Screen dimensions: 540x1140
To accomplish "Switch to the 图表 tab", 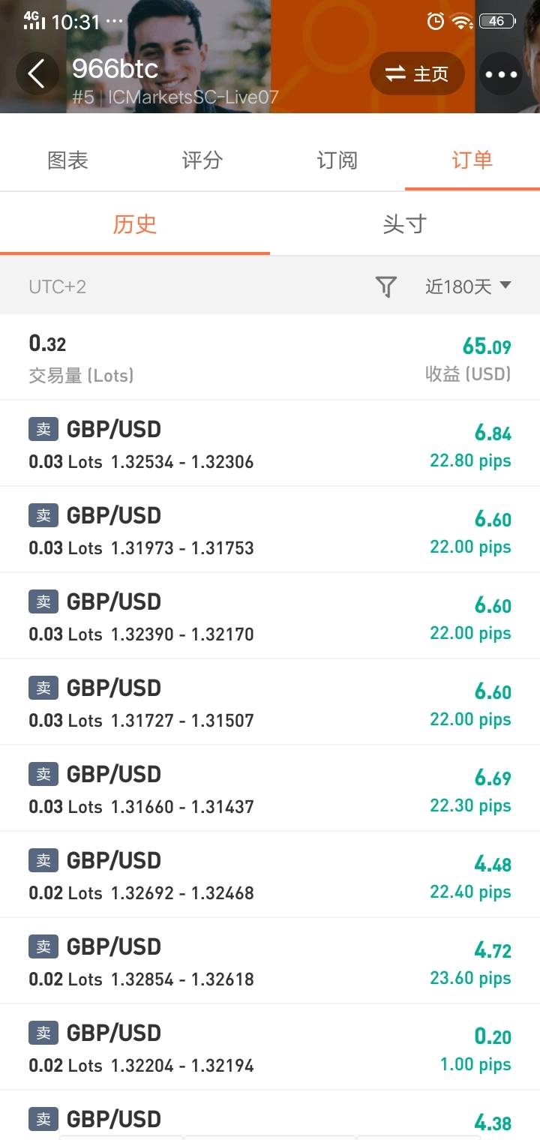I will pyautogui.click(x=67, y=160).
